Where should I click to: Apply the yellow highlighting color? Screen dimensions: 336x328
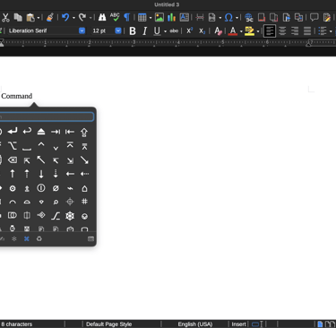click(x=249, y=30)
